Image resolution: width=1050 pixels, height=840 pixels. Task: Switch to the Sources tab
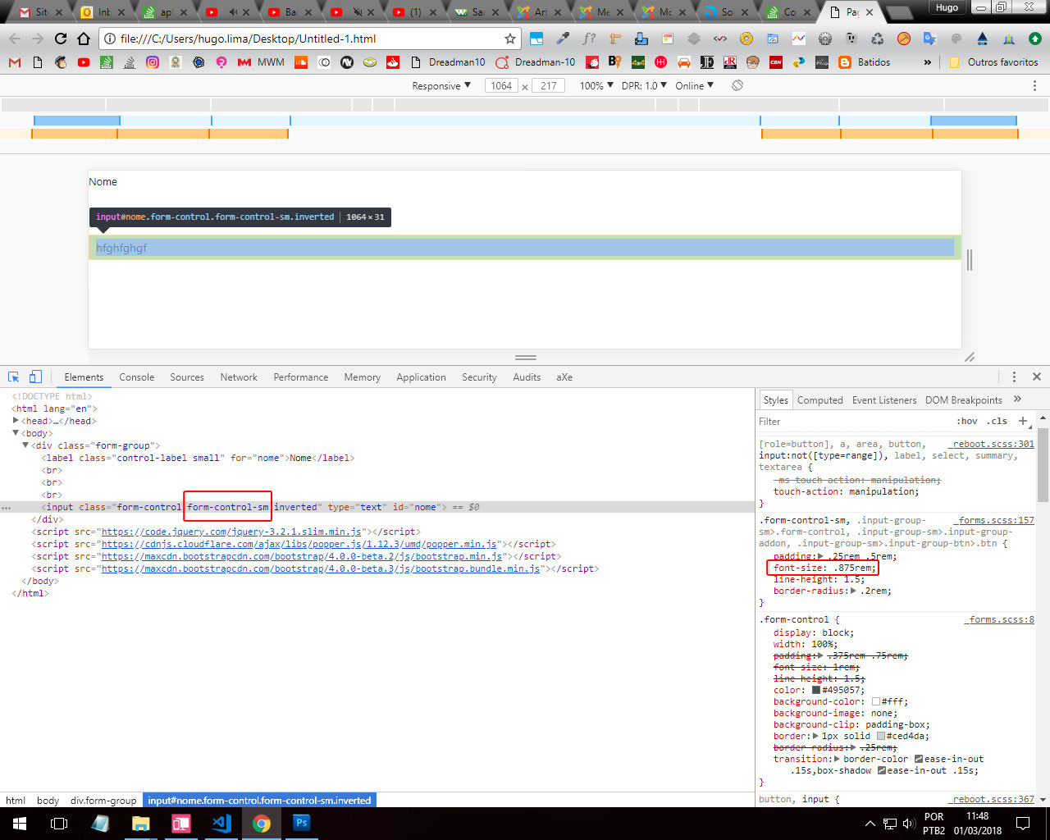[187, 377]
